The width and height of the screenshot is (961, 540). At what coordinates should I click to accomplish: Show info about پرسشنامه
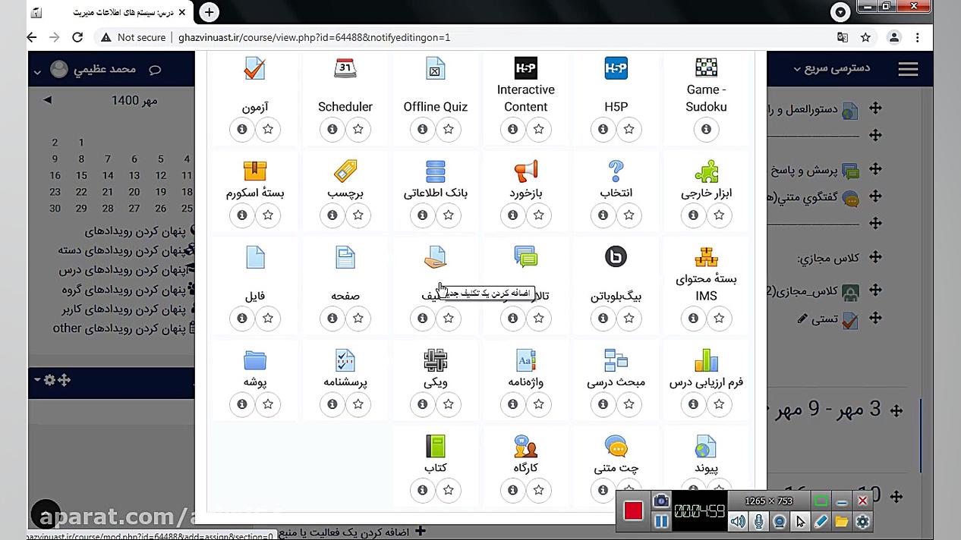(x=332, y=404)
